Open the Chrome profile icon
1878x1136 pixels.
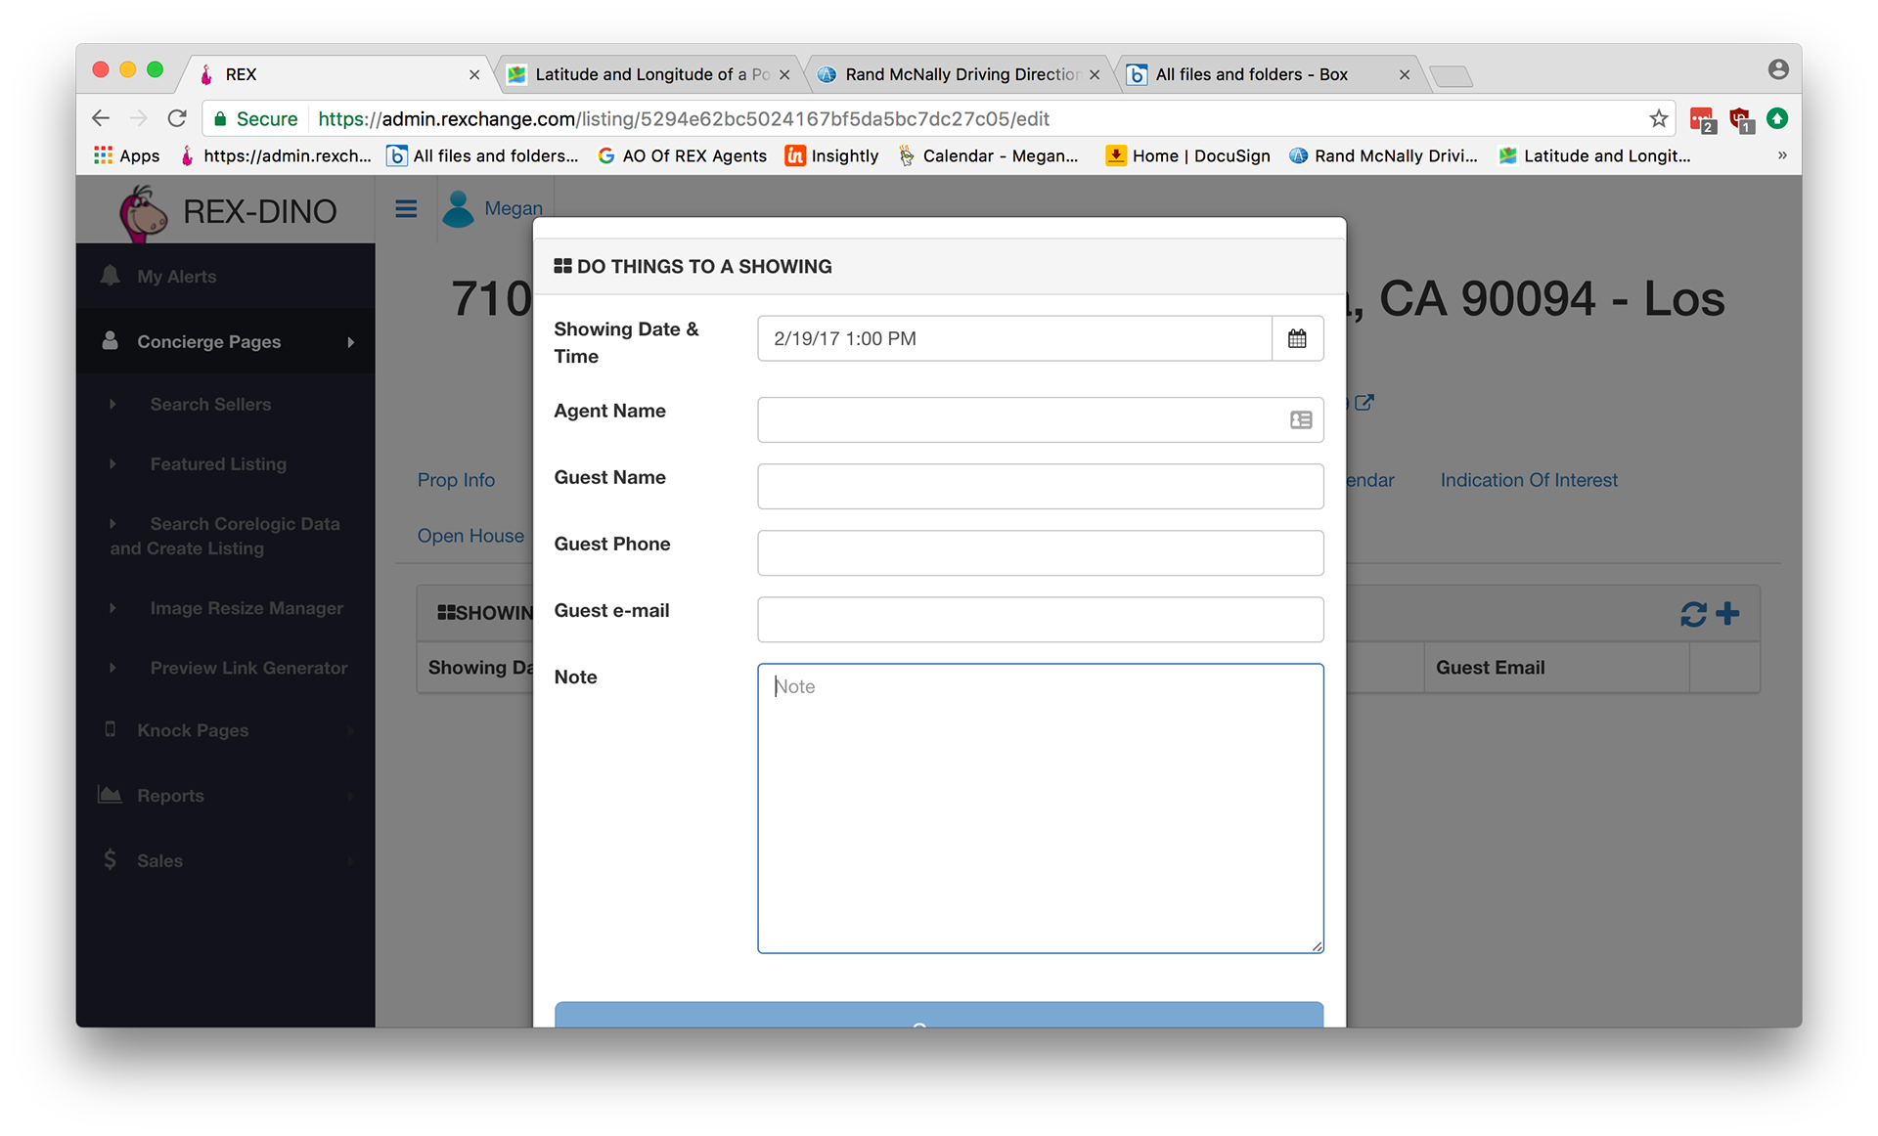click(x=1778, y=69)
